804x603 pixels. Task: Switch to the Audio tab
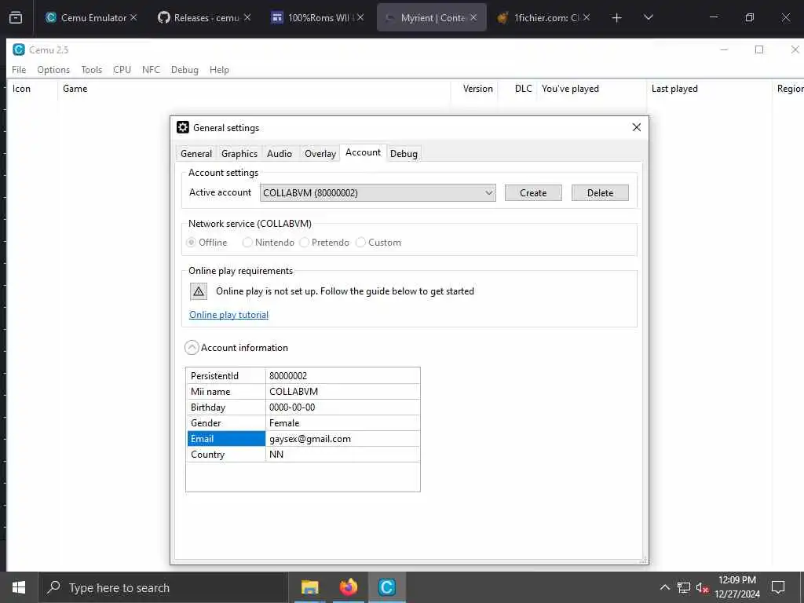(x=280, y=154)
